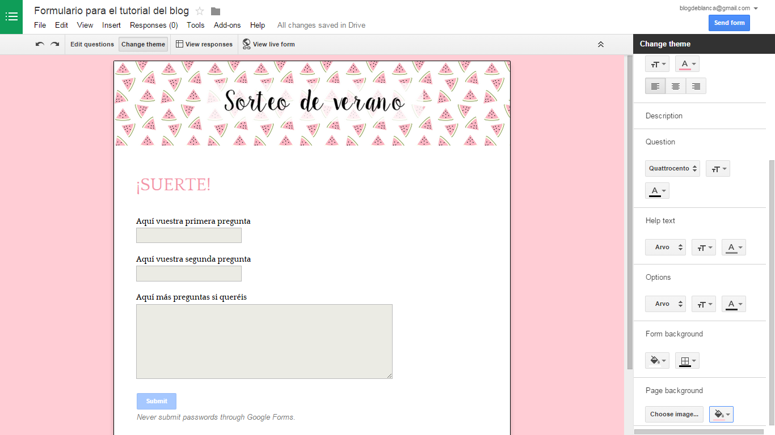
Task: Select right alignment in Change theme panel
Action: pos(696,86)
